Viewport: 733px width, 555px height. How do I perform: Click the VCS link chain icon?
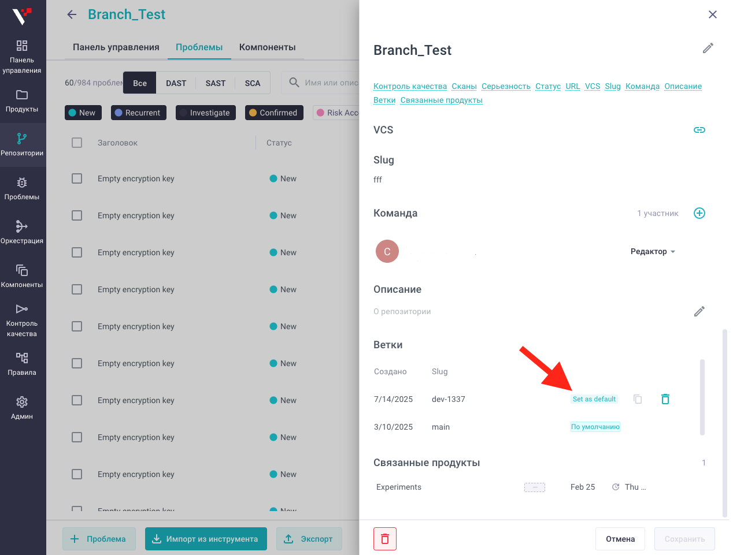699,130
